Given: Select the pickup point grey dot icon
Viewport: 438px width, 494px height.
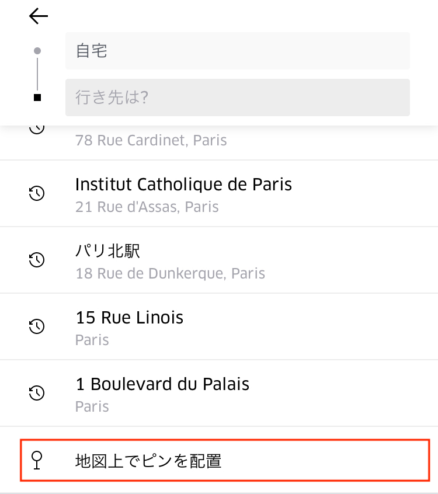Looking at the screenshot, I should [x=37, y=51].
